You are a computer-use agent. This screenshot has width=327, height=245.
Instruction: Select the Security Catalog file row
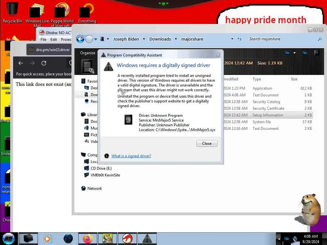[268, 102]
